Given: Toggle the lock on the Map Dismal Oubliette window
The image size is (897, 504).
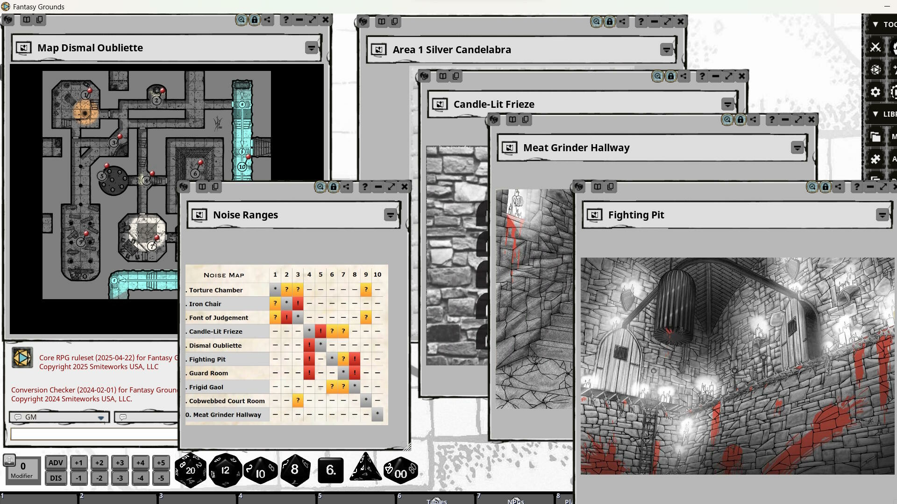Looking at the screenshot, I should [254, 20].
